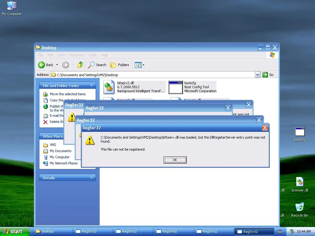Click the keyboard icon in taskbar
315x236 pixels.
[280, 232]
